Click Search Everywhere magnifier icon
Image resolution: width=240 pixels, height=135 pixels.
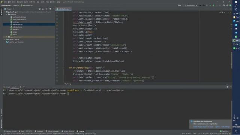click(x=224, y=5)
